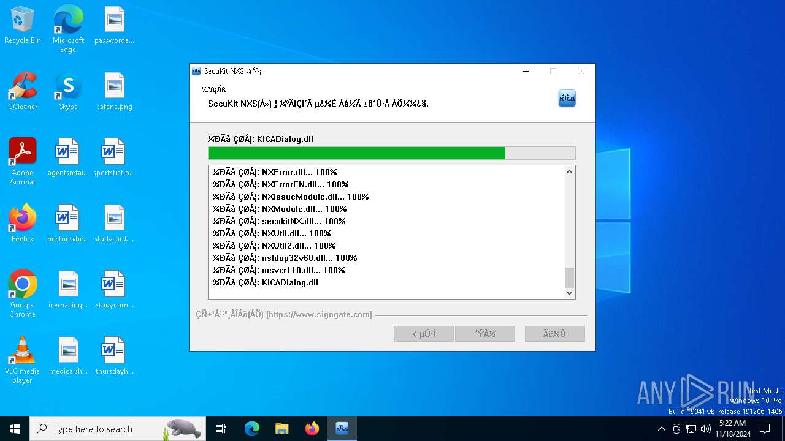Viewport: 785px width, 441px height.
Task: Click the log list scroll up arrow
Action: [569, 171]
